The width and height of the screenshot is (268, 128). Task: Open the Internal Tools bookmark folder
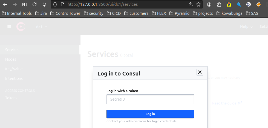(17, 13)
